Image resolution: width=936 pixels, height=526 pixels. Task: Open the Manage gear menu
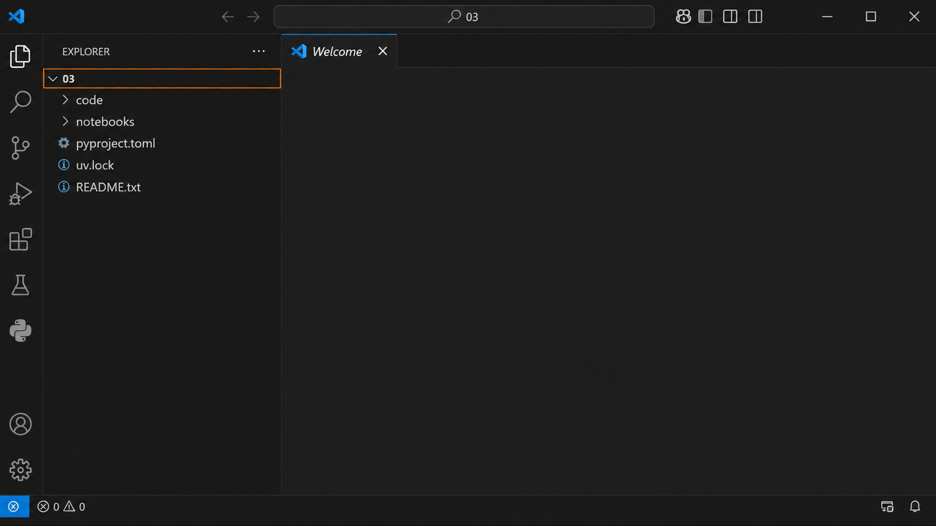[x=20, y=470]
